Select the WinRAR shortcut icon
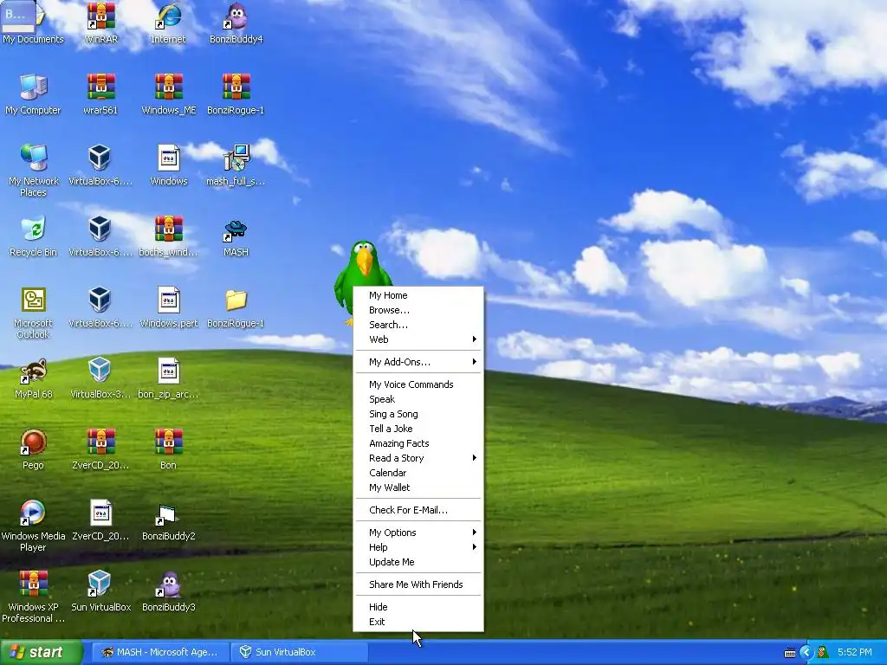 100,17
